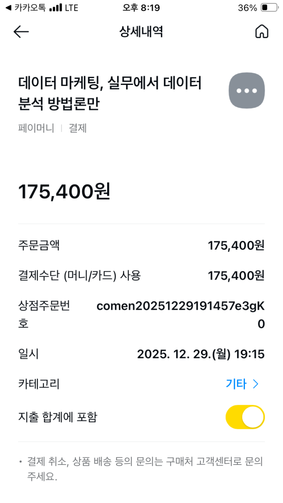Tap the chevron beside 기타

[x=256, y=384]
